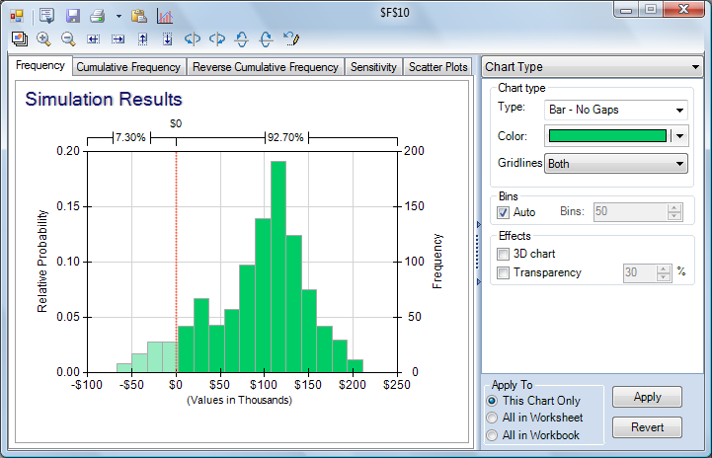Enable the Transparency effect checkbox
This screenshot has height=458, width=712.
[x=503, y=272]
